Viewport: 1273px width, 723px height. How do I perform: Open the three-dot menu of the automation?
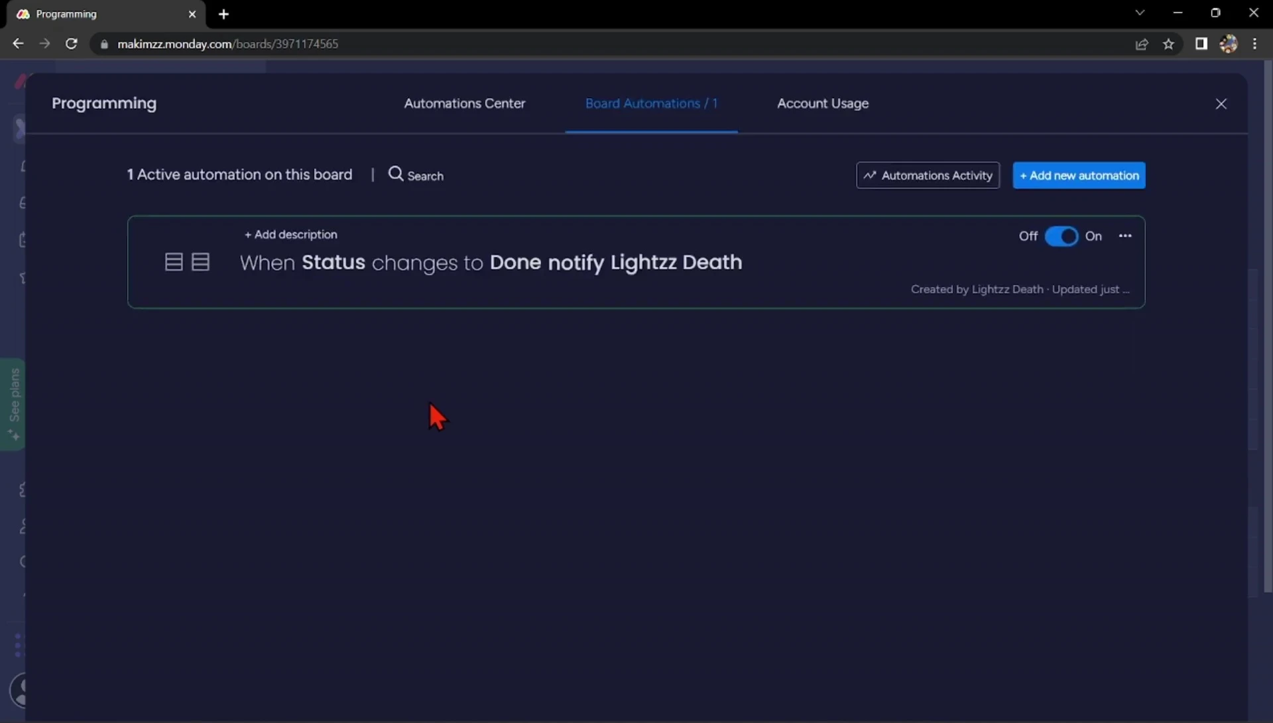click(x=1125, y=236)
